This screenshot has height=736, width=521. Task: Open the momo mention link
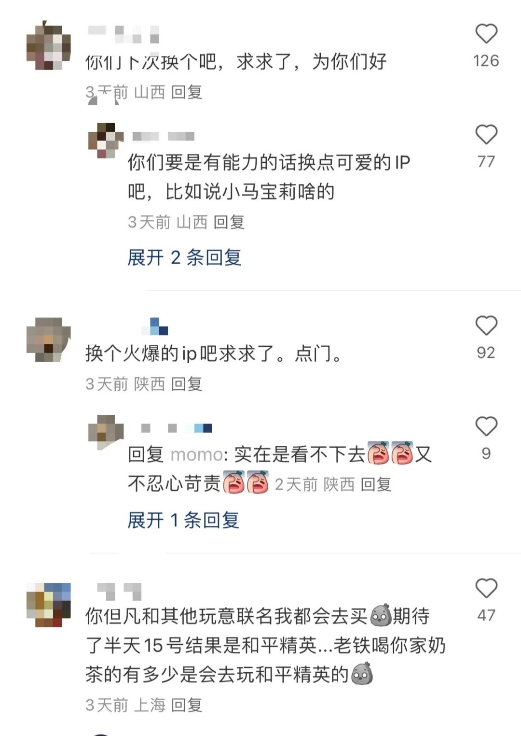[x=197, y=454]
